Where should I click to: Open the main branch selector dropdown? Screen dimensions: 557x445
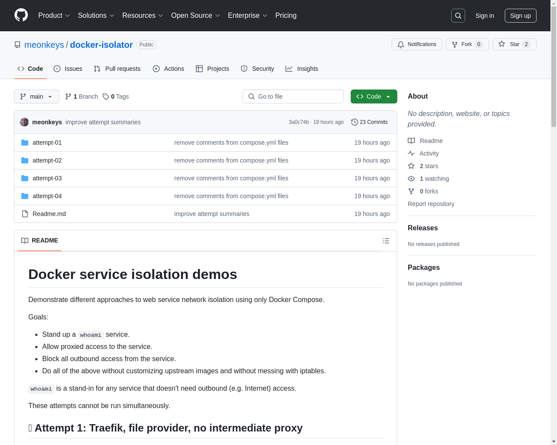pyautogui.click(x=37, y=96)
